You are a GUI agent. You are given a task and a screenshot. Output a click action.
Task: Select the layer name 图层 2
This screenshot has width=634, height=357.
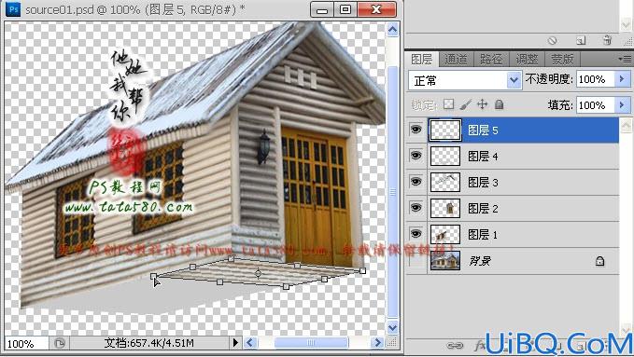click(483, 209)
